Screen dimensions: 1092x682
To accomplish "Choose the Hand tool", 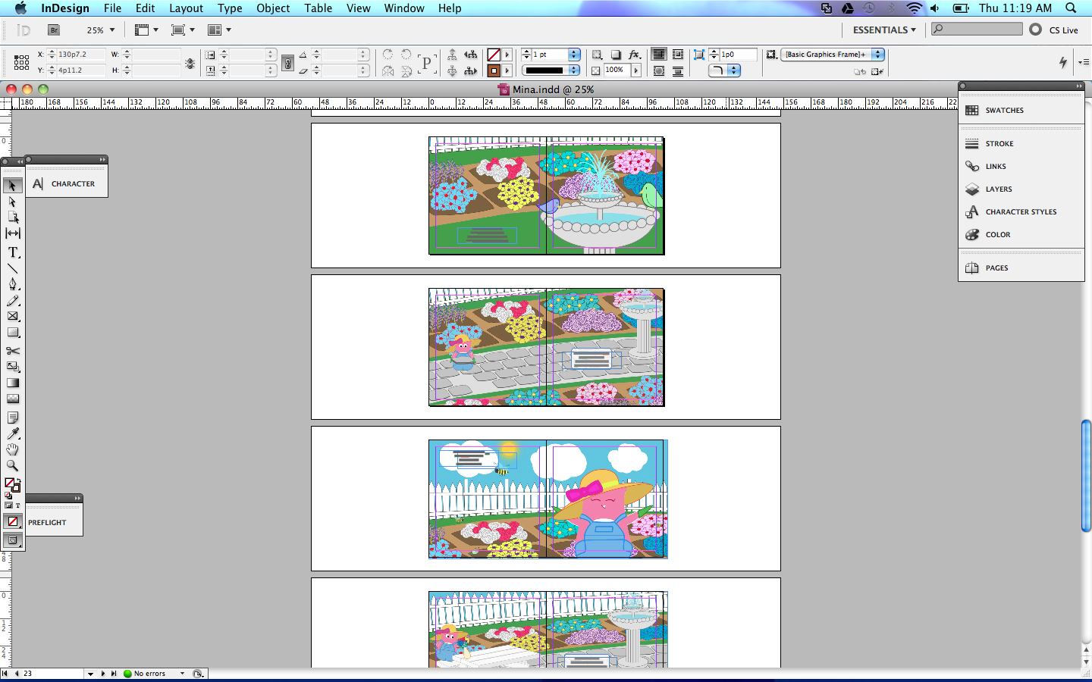I will coord(13,450).
